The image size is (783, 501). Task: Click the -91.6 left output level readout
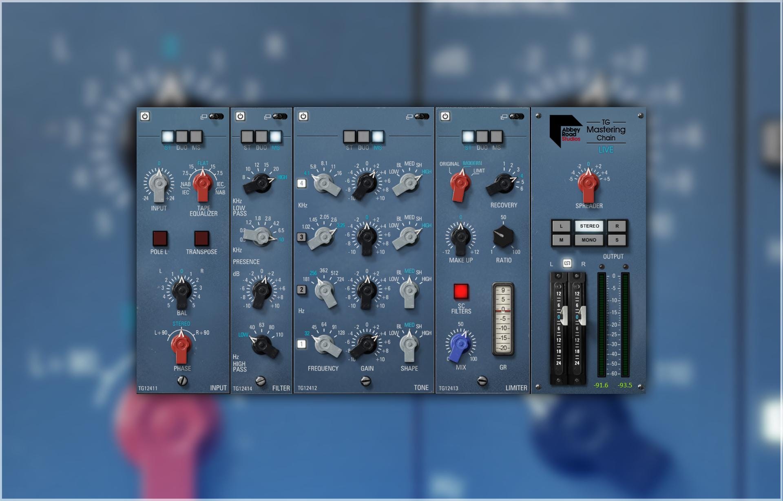(601, 385)
